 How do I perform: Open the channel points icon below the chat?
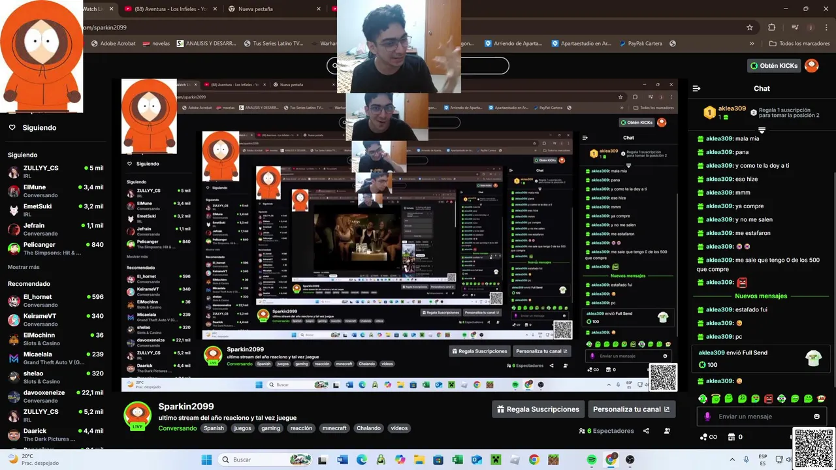708,437
